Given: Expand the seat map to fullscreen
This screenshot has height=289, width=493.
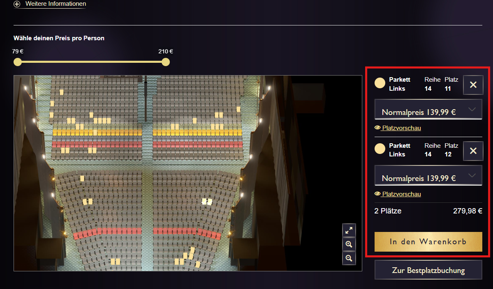Looking at the screenshot, I should click(x=349, y=230).
